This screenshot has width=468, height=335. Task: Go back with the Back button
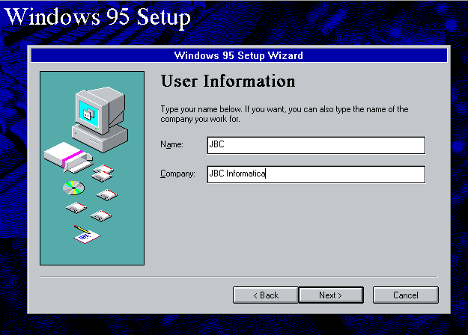point(265,295)
